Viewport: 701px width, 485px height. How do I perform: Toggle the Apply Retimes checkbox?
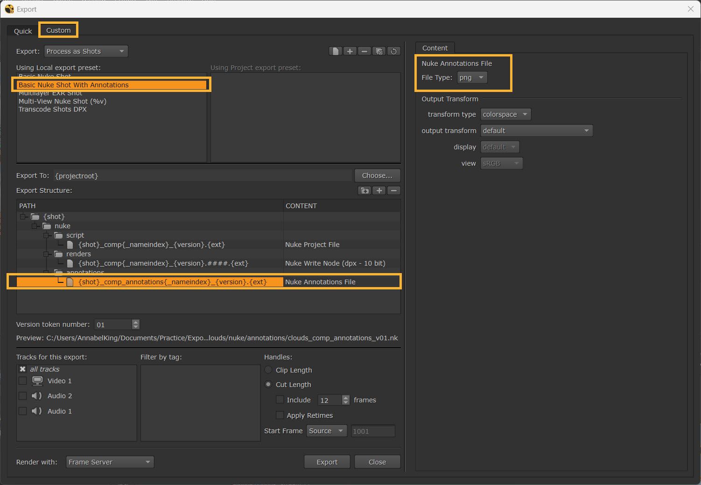coord(280,415)
